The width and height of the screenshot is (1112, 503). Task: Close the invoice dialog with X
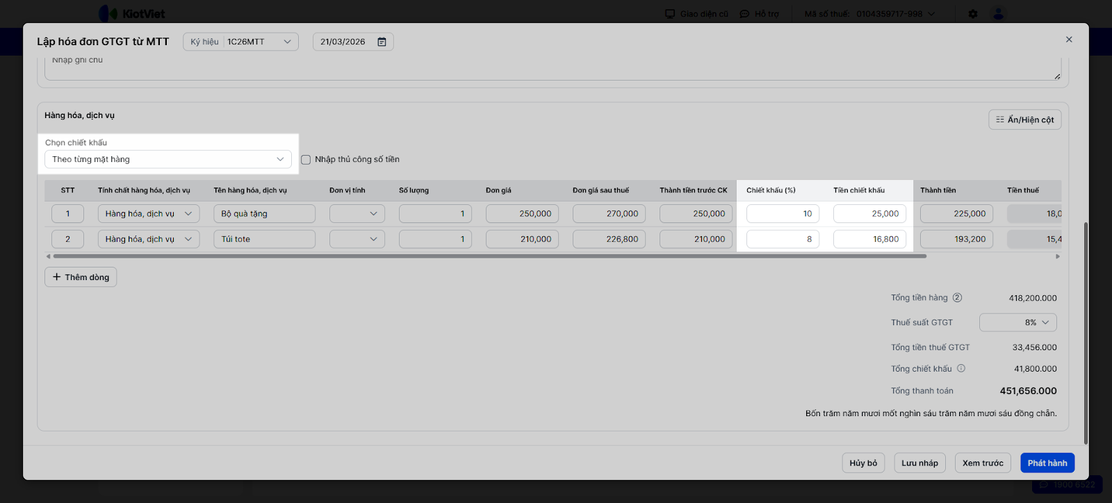[1069, 40]
